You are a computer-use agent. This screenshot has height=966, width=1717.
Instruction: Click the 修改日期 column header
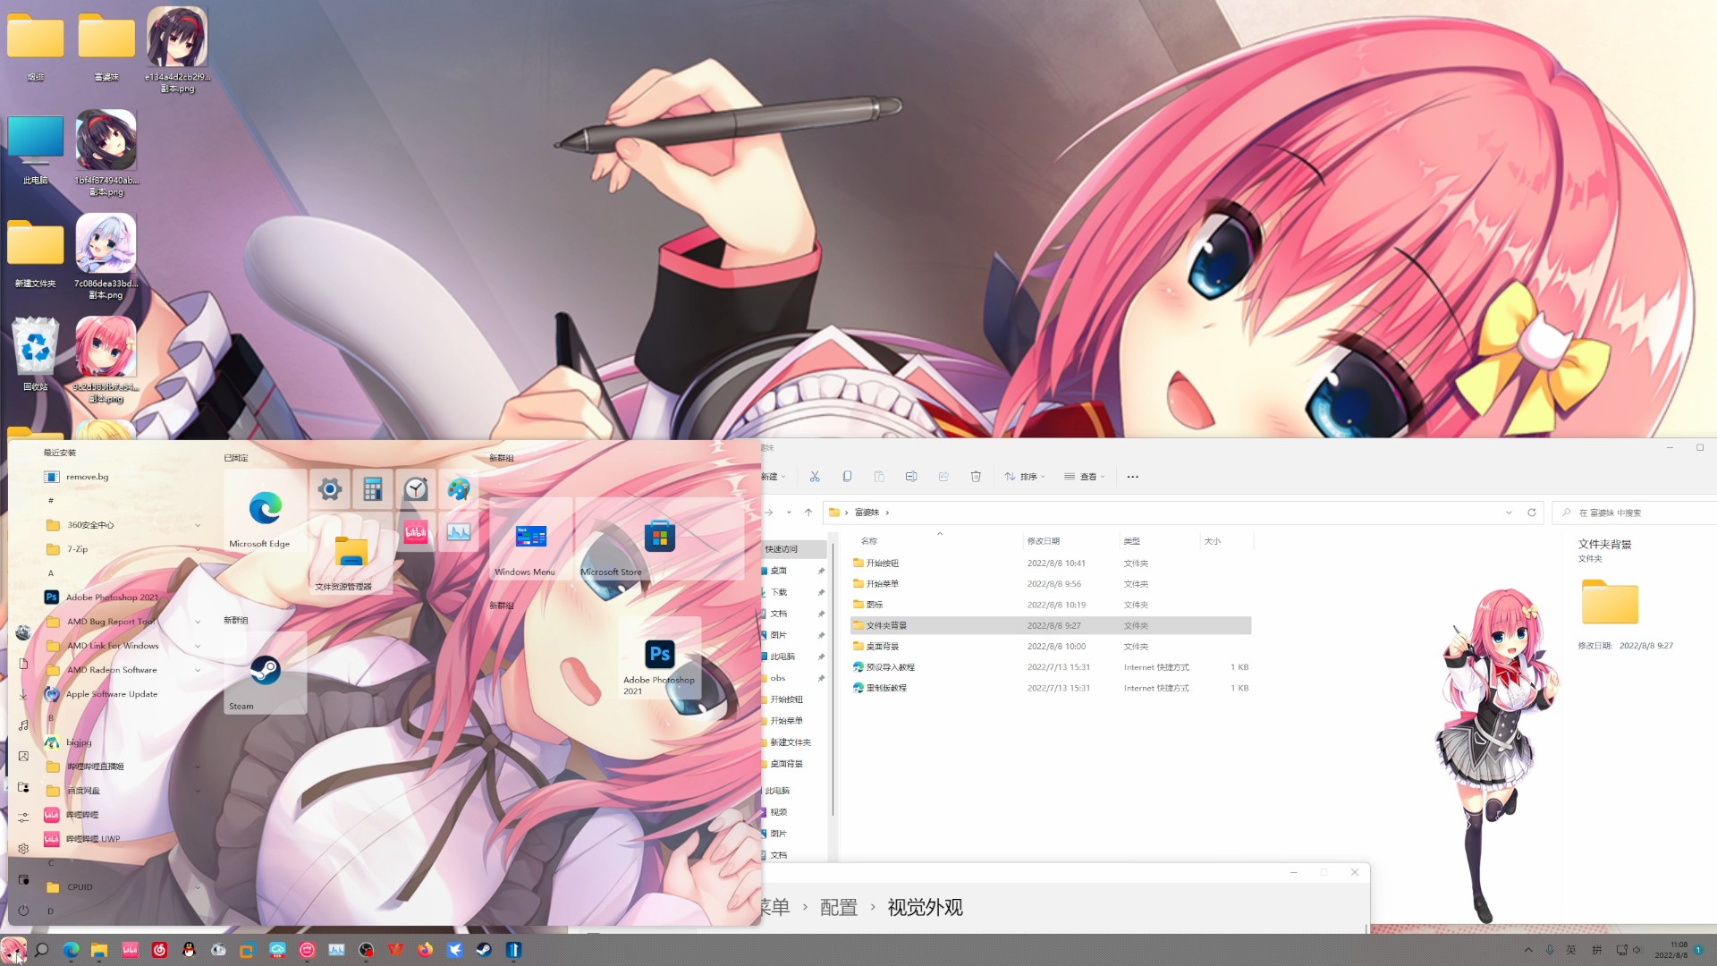click(1044, 541)
